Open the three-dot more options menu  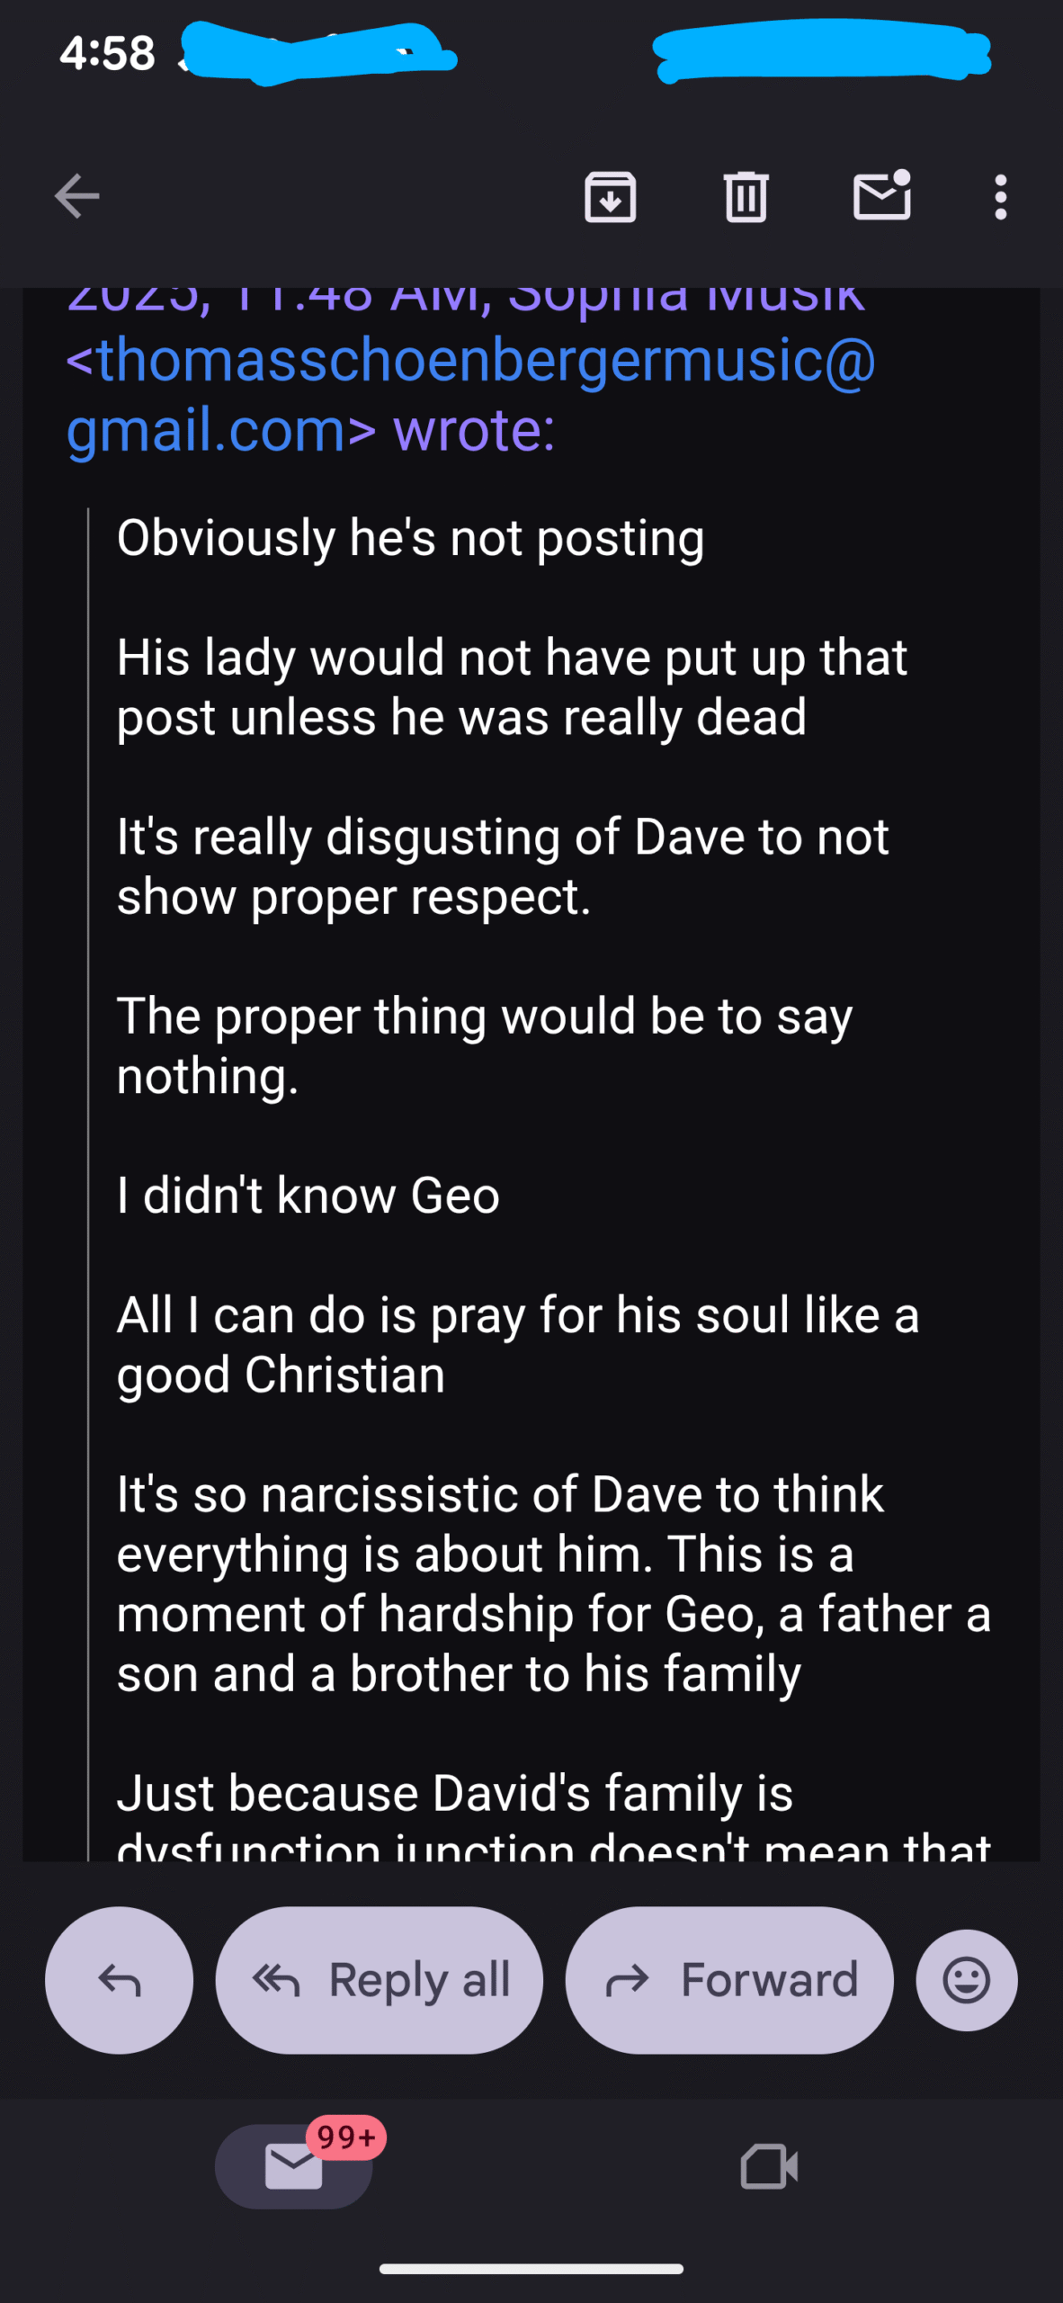coord(1000,196)
